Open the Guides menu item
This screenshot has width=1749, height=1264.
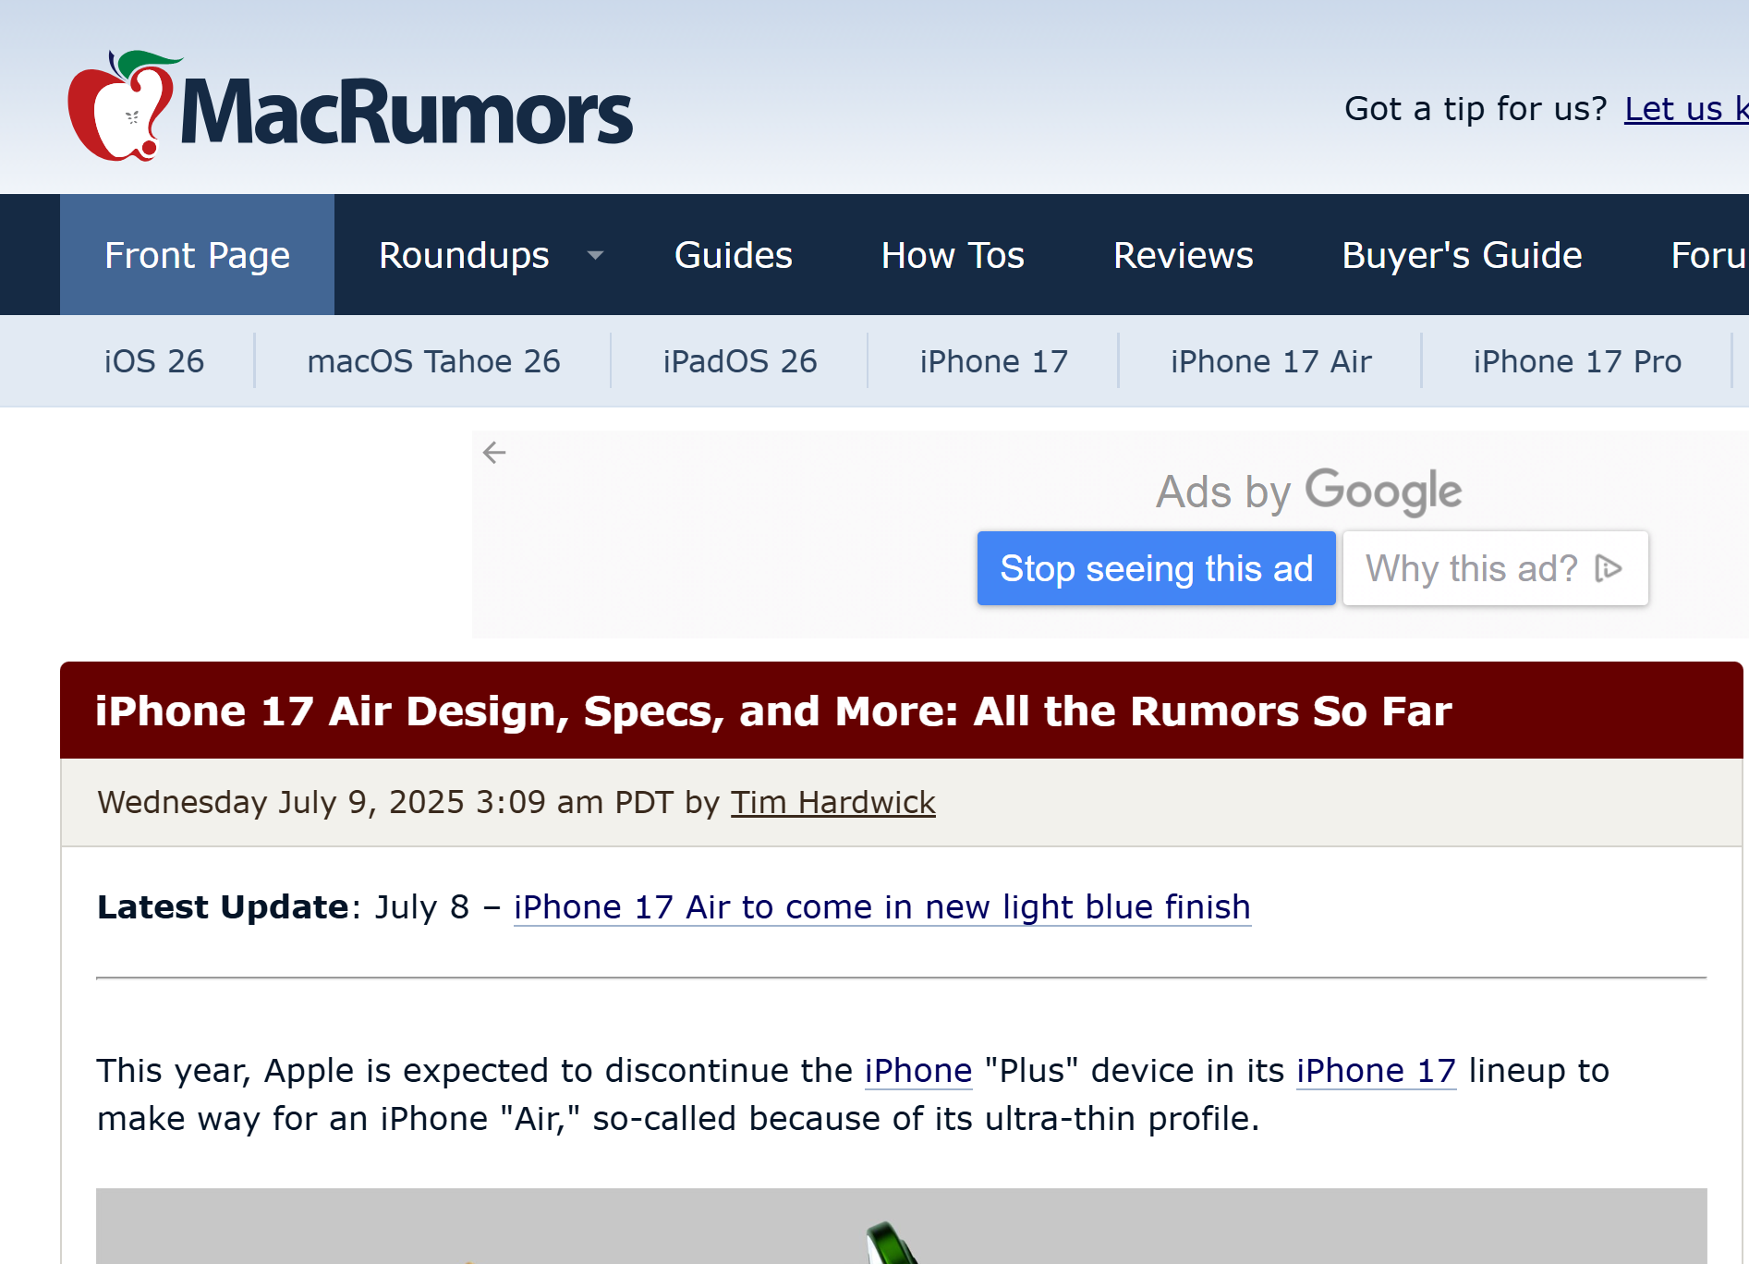point(734,255)
